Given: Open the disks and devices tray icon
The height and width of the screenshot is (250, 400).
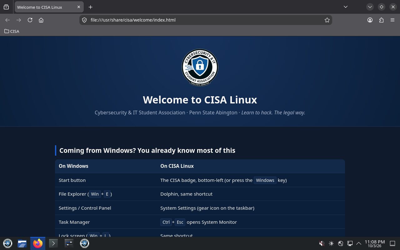Looking at the screenshot, I should pyautogui.click(x=341, y=243).
